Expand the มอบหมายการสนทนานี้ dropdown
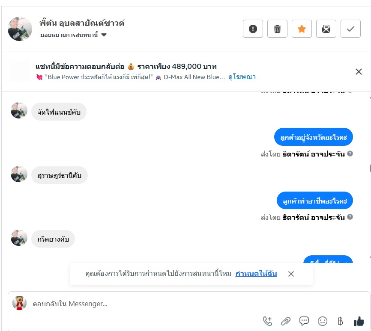Viewport: 371px width, 331px height. 73,35
